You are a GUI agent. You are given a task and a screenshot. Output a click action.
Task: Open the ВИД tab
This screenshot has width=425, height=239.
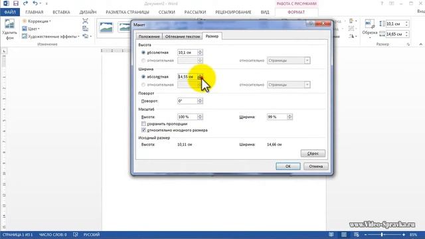tap(265, 12)
